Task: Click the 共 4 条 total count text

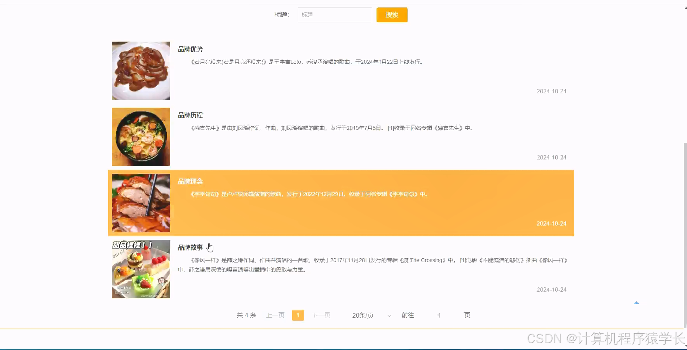Action: [246, 315]
